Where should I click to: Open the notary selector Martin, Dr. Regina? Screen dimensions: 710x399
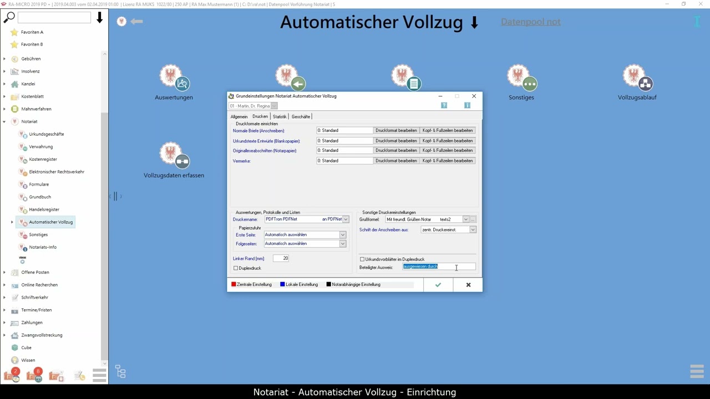point(253,106)
